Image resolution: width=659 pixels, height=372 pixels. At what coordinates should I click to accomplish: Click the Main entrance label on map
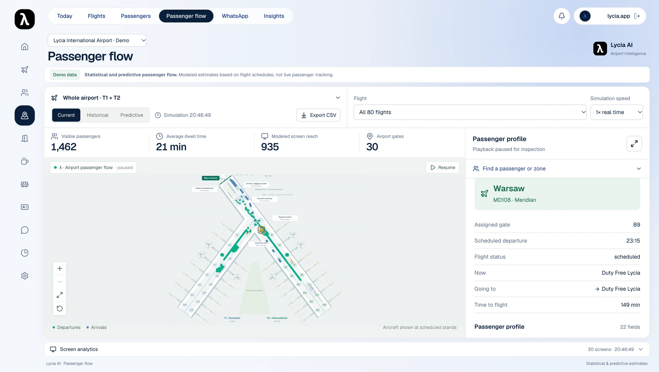[x=210, y=178]
